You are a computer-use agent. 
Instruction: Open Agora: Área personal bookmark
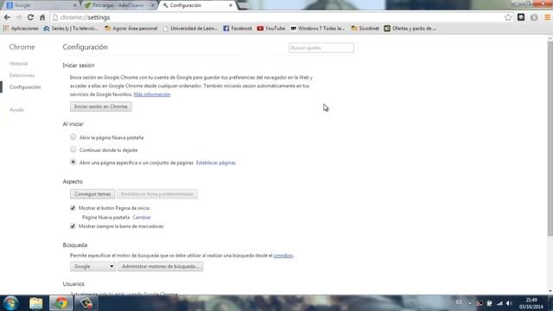pyautogui.click(x=131, y=29)
